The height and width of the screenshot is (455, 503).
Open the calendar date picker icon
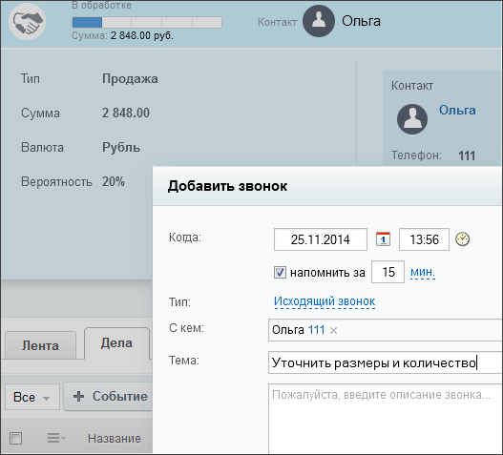point(383,239)
